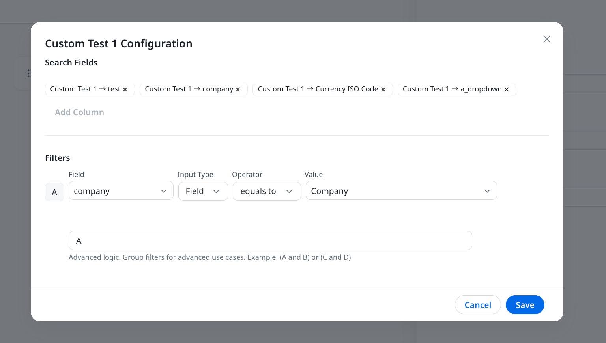Image resolution: width=606 pixels, height=343 pixels.
Task: Remove the Custom Test 1 → test search field
Action: tap(125, 89)
